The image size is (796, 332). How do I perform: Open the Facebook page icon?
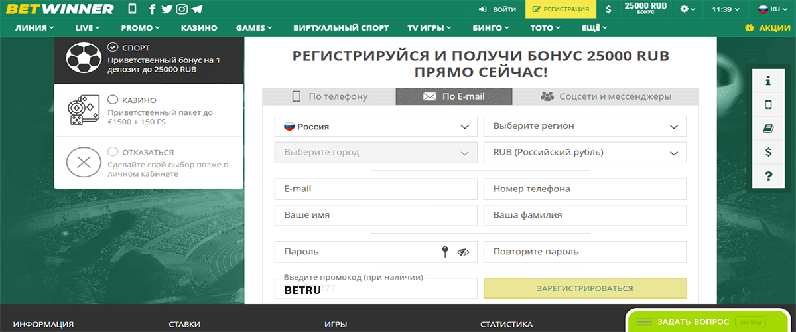click(153, 9)
